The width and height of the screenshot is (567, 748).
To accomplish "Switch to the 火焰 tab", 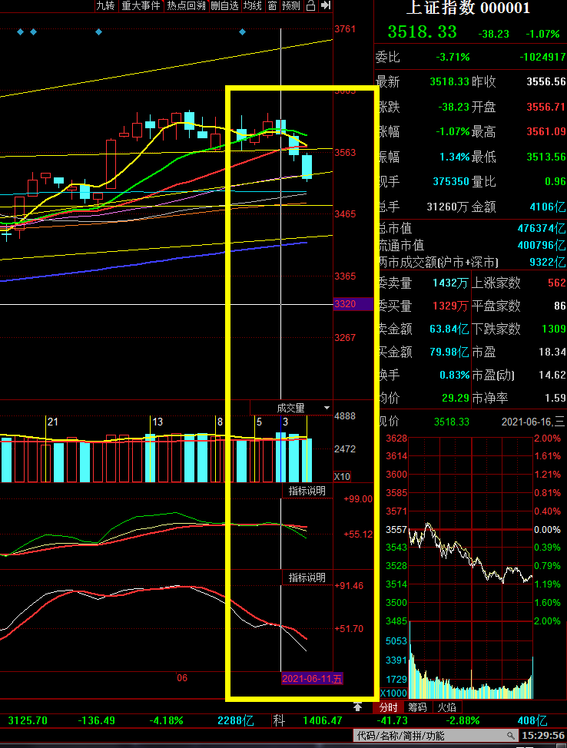I will (446, 707).
